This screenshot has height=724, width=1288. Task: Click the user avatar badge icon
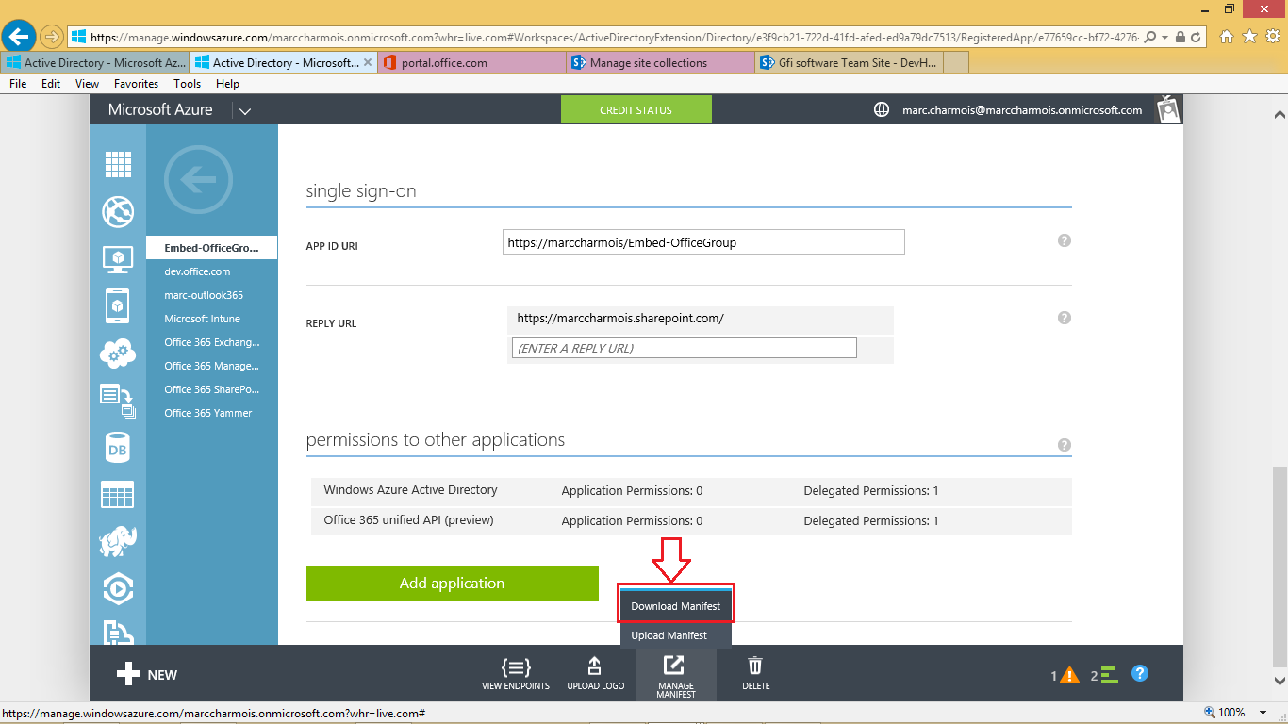(x=1169, y=109)
